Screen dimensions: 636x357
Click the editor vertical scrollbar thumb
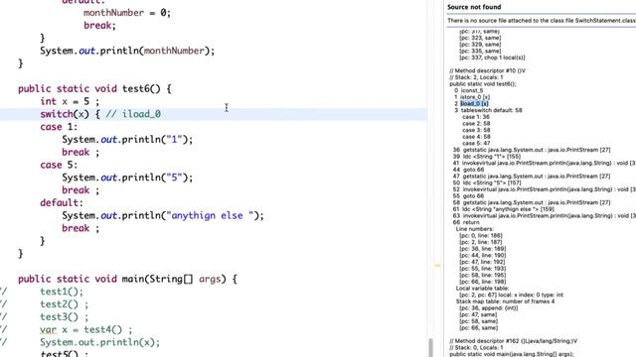point(430,347)
